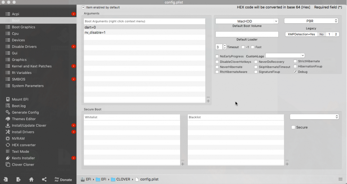
Task: Toggle the NoEarlyProgress checkbox
Action: [x=217, y=56]
